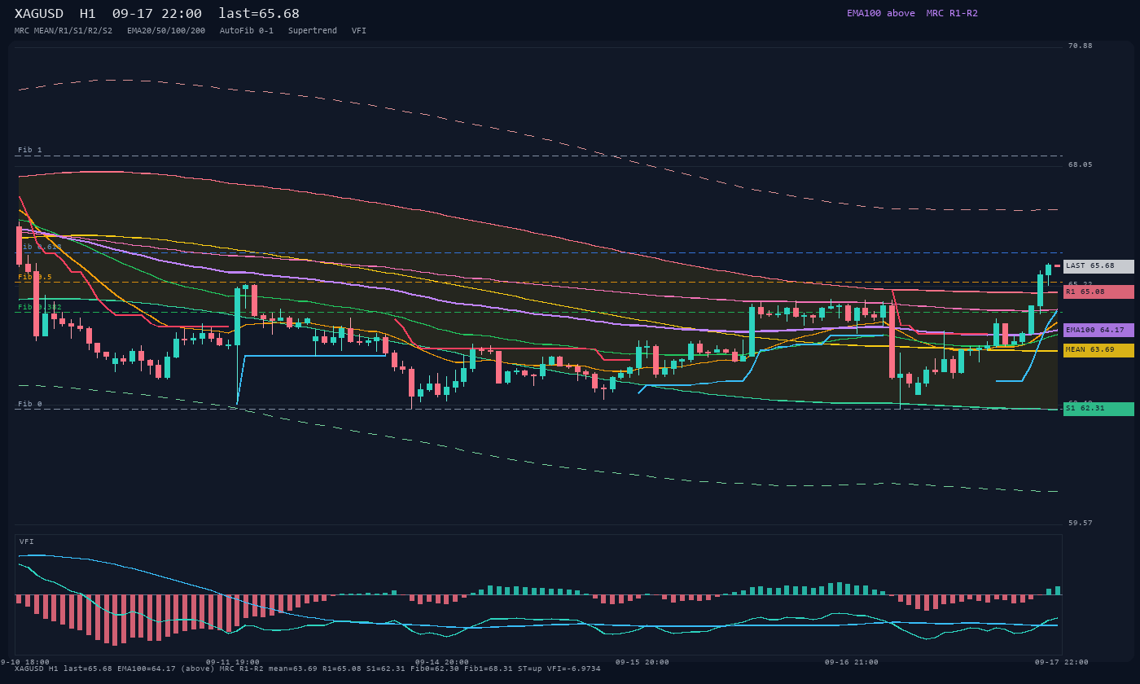Click the 09-16 21:00 time axis label
1140x684 pixels.
tap(852, 662)
